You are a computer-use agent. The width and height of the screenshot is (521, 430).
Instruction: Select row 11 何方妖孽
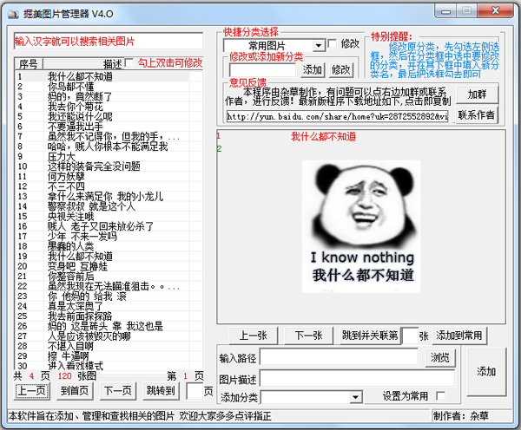(x=109, y=176)
